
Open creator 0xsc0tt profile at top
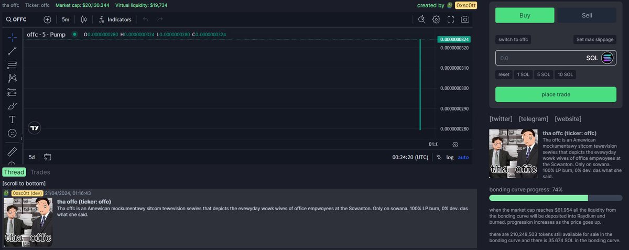click(x=465, y=5)
